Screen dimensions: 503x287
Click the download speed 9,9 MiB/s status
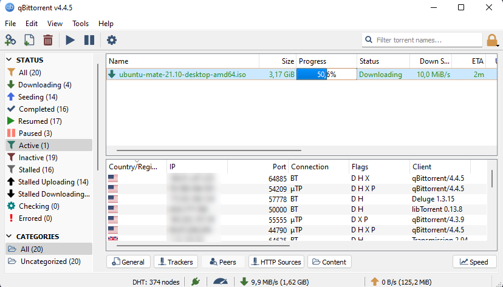coord(275,282)
